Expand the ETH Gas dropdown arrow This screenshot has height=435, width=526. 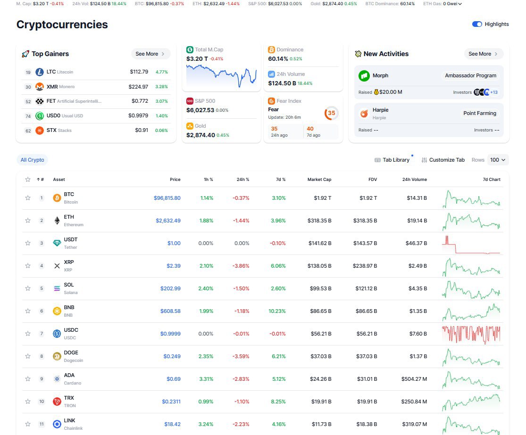(x=460, y=4)
